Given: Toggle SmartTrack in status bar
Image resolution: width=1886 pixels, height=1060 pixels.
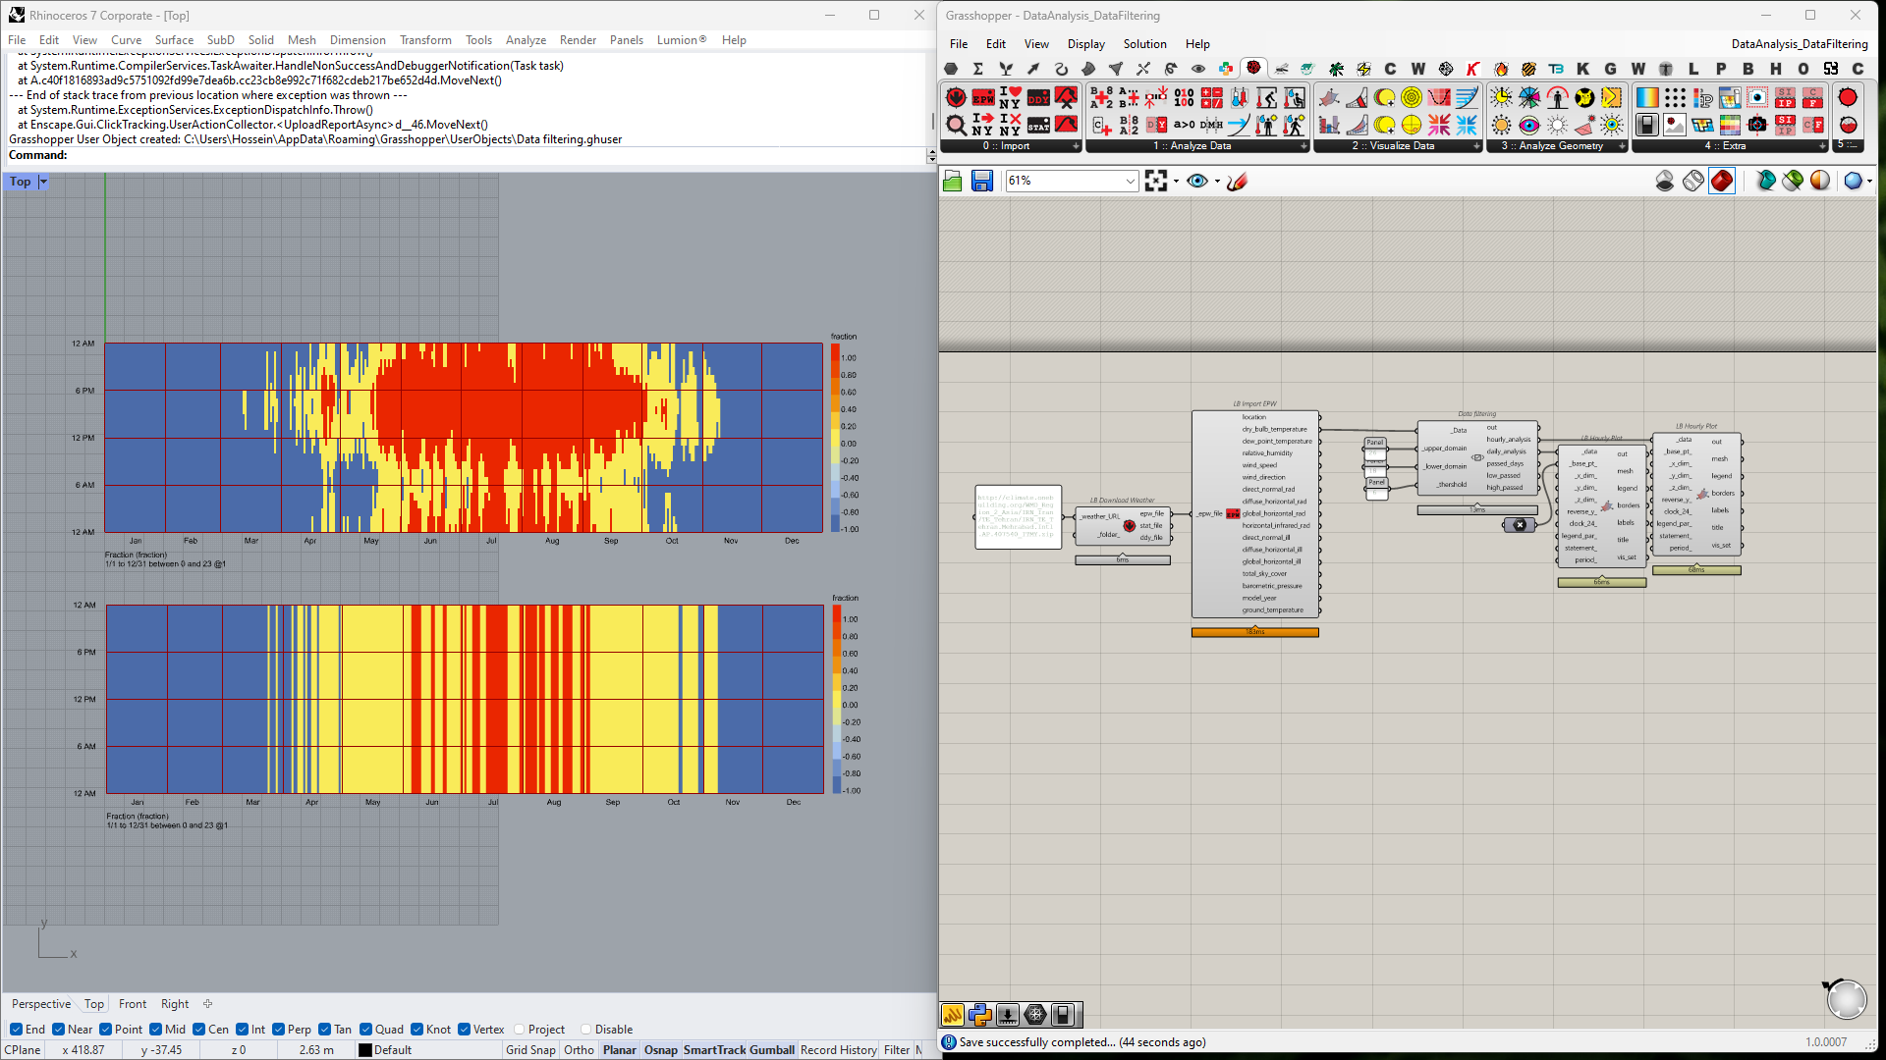Looking at the screenshot, I should click(714, 1050).
